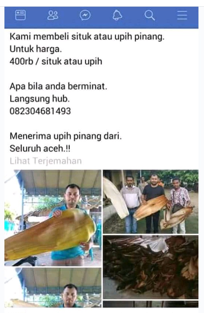Viewport: 204px width, 313px height.
Task: Open Messenger chat icon
Action: [x=85, y=16]
